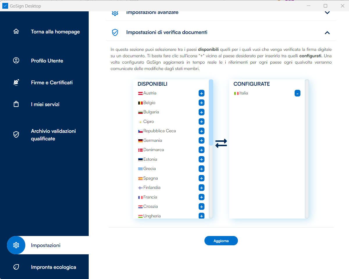This screenshot has height=279, width=349.
Task: Add Francia using the plus button
Action: click(x=201, y=197)
